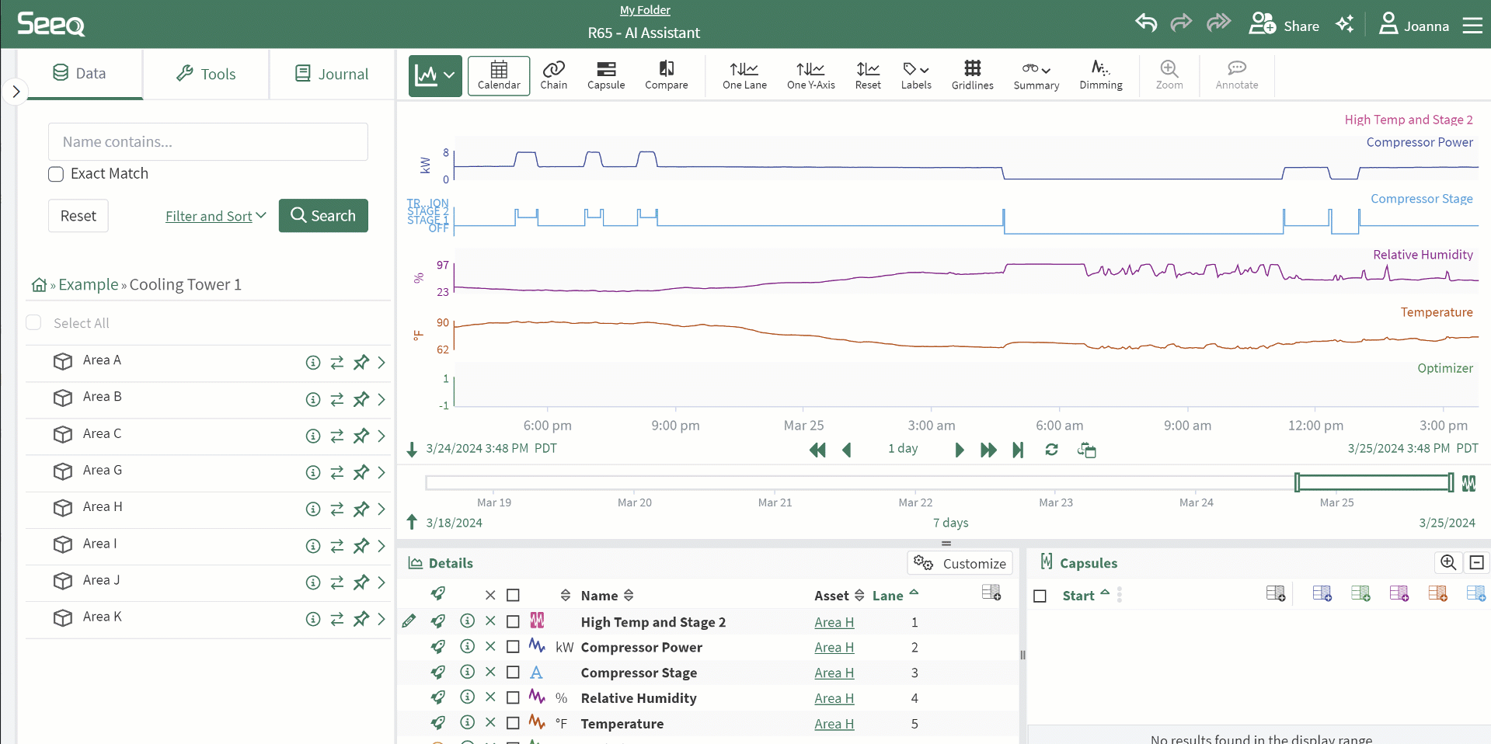Open the Journal tab
Screen dimensions: 1491x744
[332, 74]
